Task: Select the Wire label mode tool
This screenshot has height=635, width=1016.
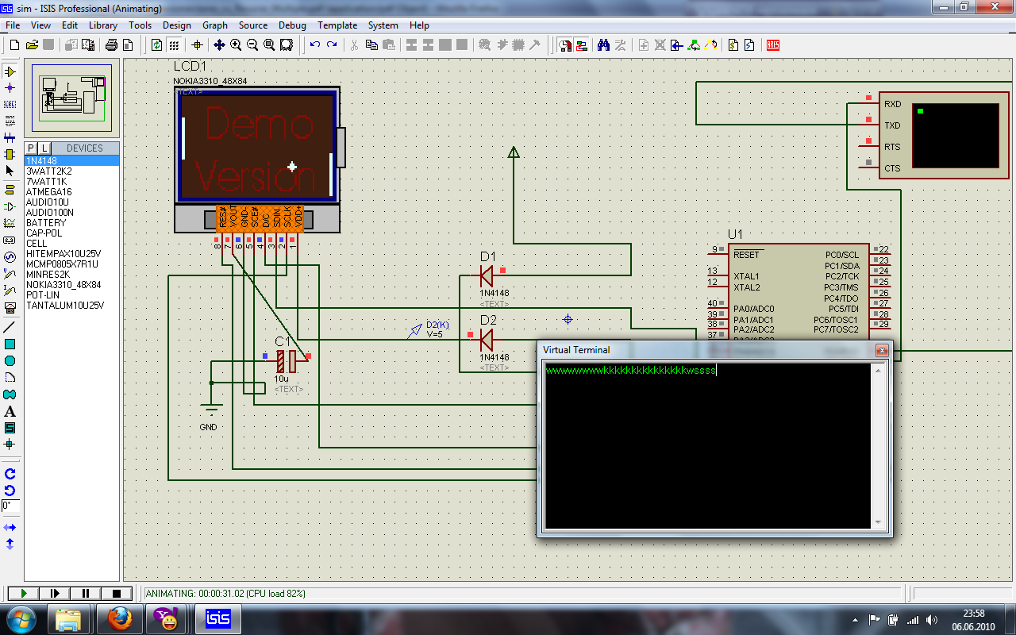Action: coord(10,105)
